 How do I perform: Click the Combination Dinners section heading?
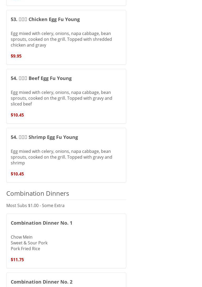tap(38, 193)
